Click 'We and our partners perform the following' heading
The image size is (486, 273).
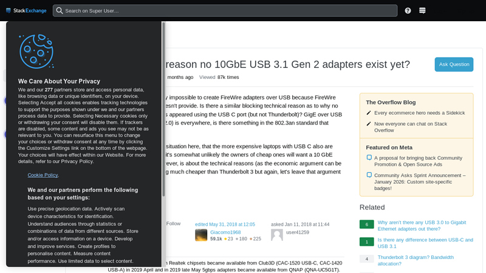[83, 194]
